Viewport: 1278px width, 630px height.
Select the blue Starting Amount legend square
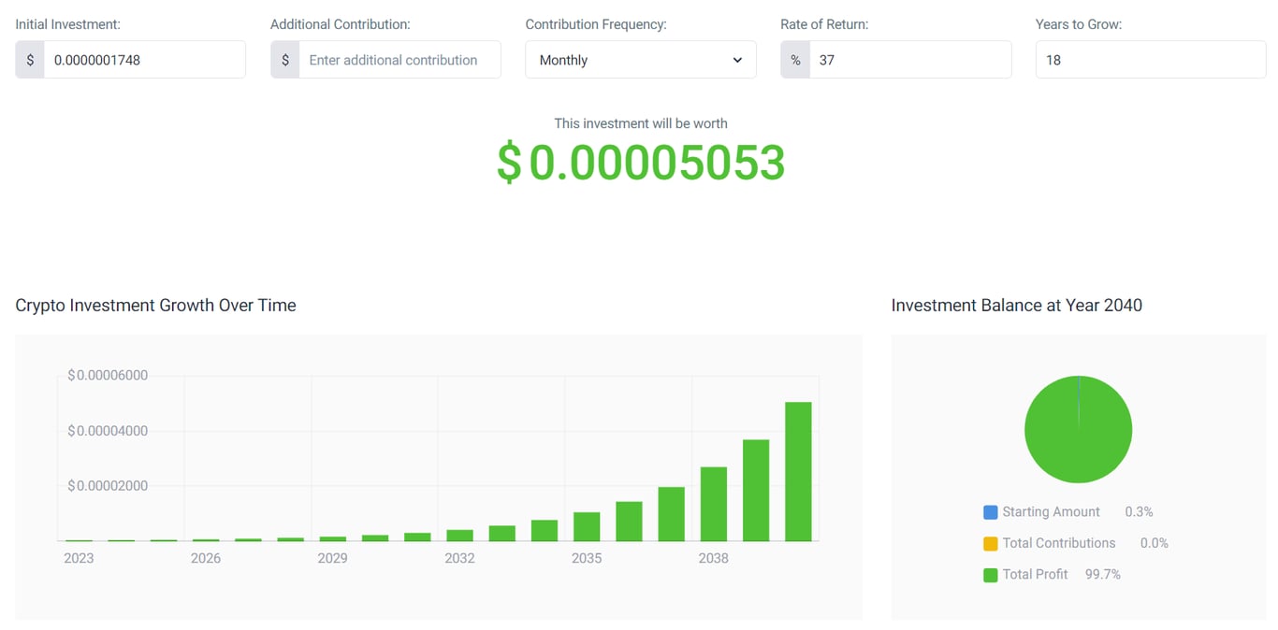point(990,511)
